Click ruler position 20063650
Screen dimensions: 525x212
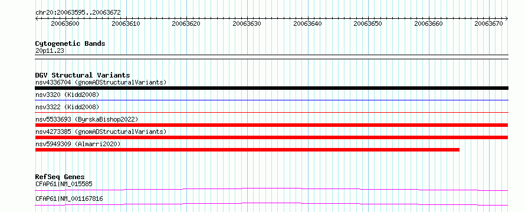pyautogui.click(x=368, y=23)
